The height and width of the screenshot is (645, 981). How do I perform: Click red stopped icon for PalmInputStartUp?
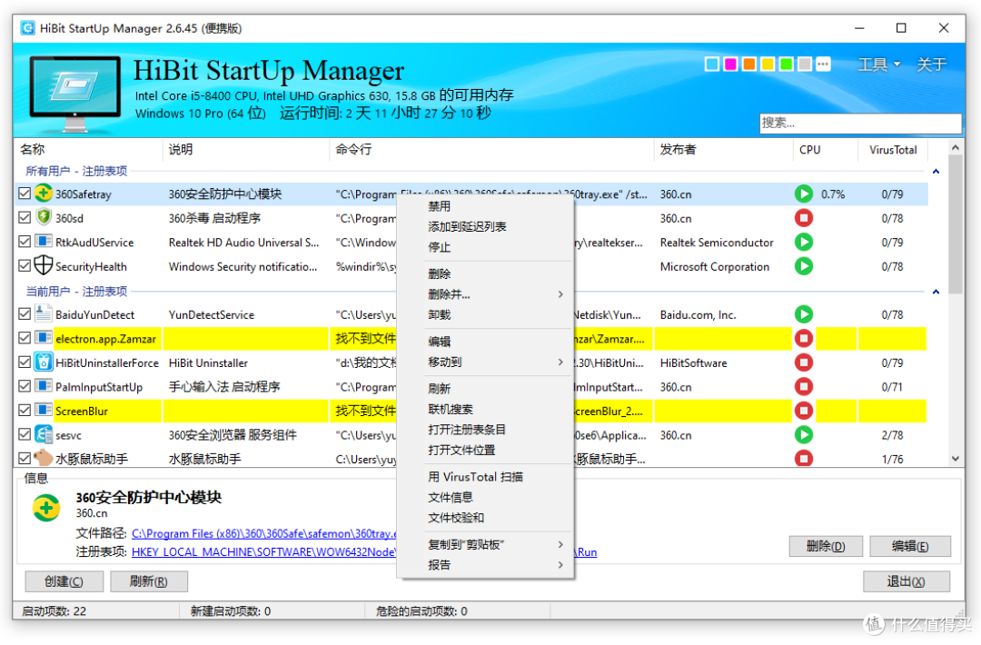click(x=804, y=387)
